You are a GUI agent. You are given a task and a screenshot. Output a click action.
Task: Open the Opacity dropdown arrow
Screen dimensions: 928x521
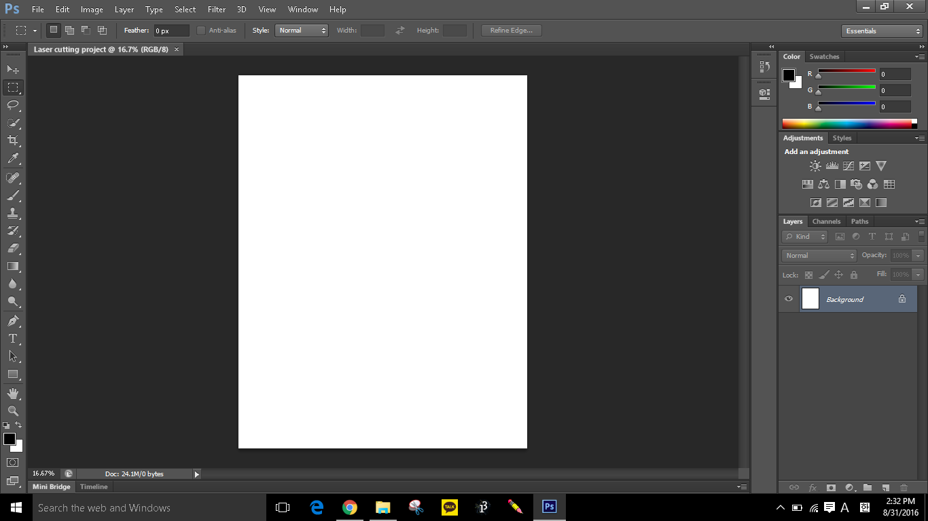click(x=918, y=256)
